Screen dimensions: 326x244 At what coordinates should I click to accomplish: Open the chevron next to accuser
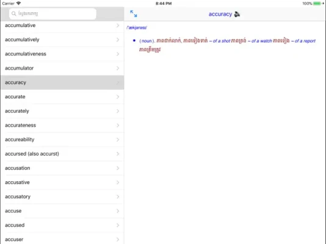point(118,239)
